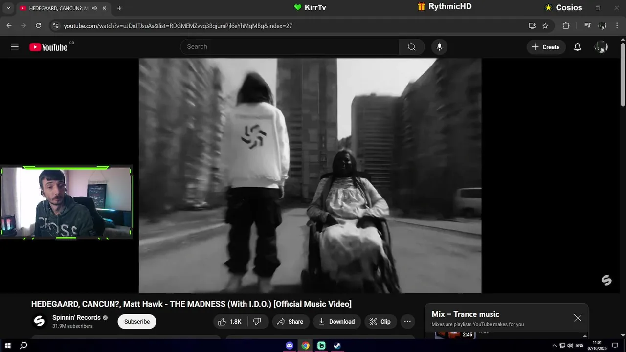Click the Create button

(546, 47)
